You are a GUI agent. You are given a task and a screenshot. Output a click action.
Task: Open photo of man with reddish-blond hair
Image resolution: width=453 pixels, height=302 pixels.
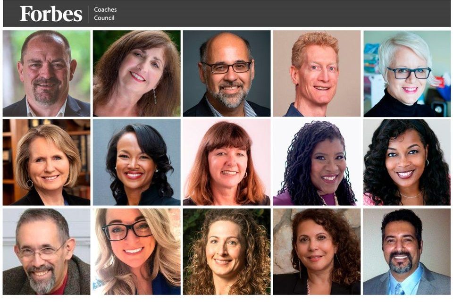click(317, 74)
